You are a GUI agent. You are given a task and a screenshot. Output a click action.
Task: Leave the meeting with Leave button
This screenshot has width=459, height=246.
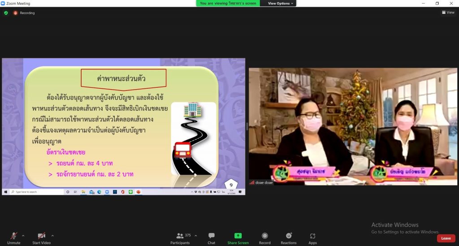446,238
